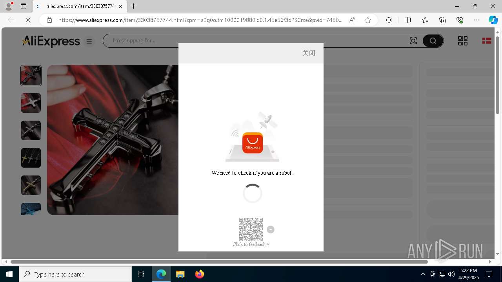
Task: Switch to Microsoft Edge on taskbar
Action: pyautogui.click(x=161, y=274)
